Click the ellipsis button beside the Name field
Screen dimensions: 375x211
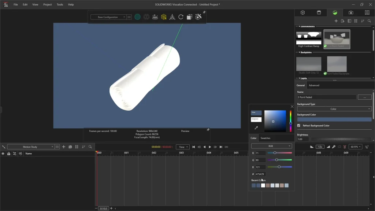[364, 97]
